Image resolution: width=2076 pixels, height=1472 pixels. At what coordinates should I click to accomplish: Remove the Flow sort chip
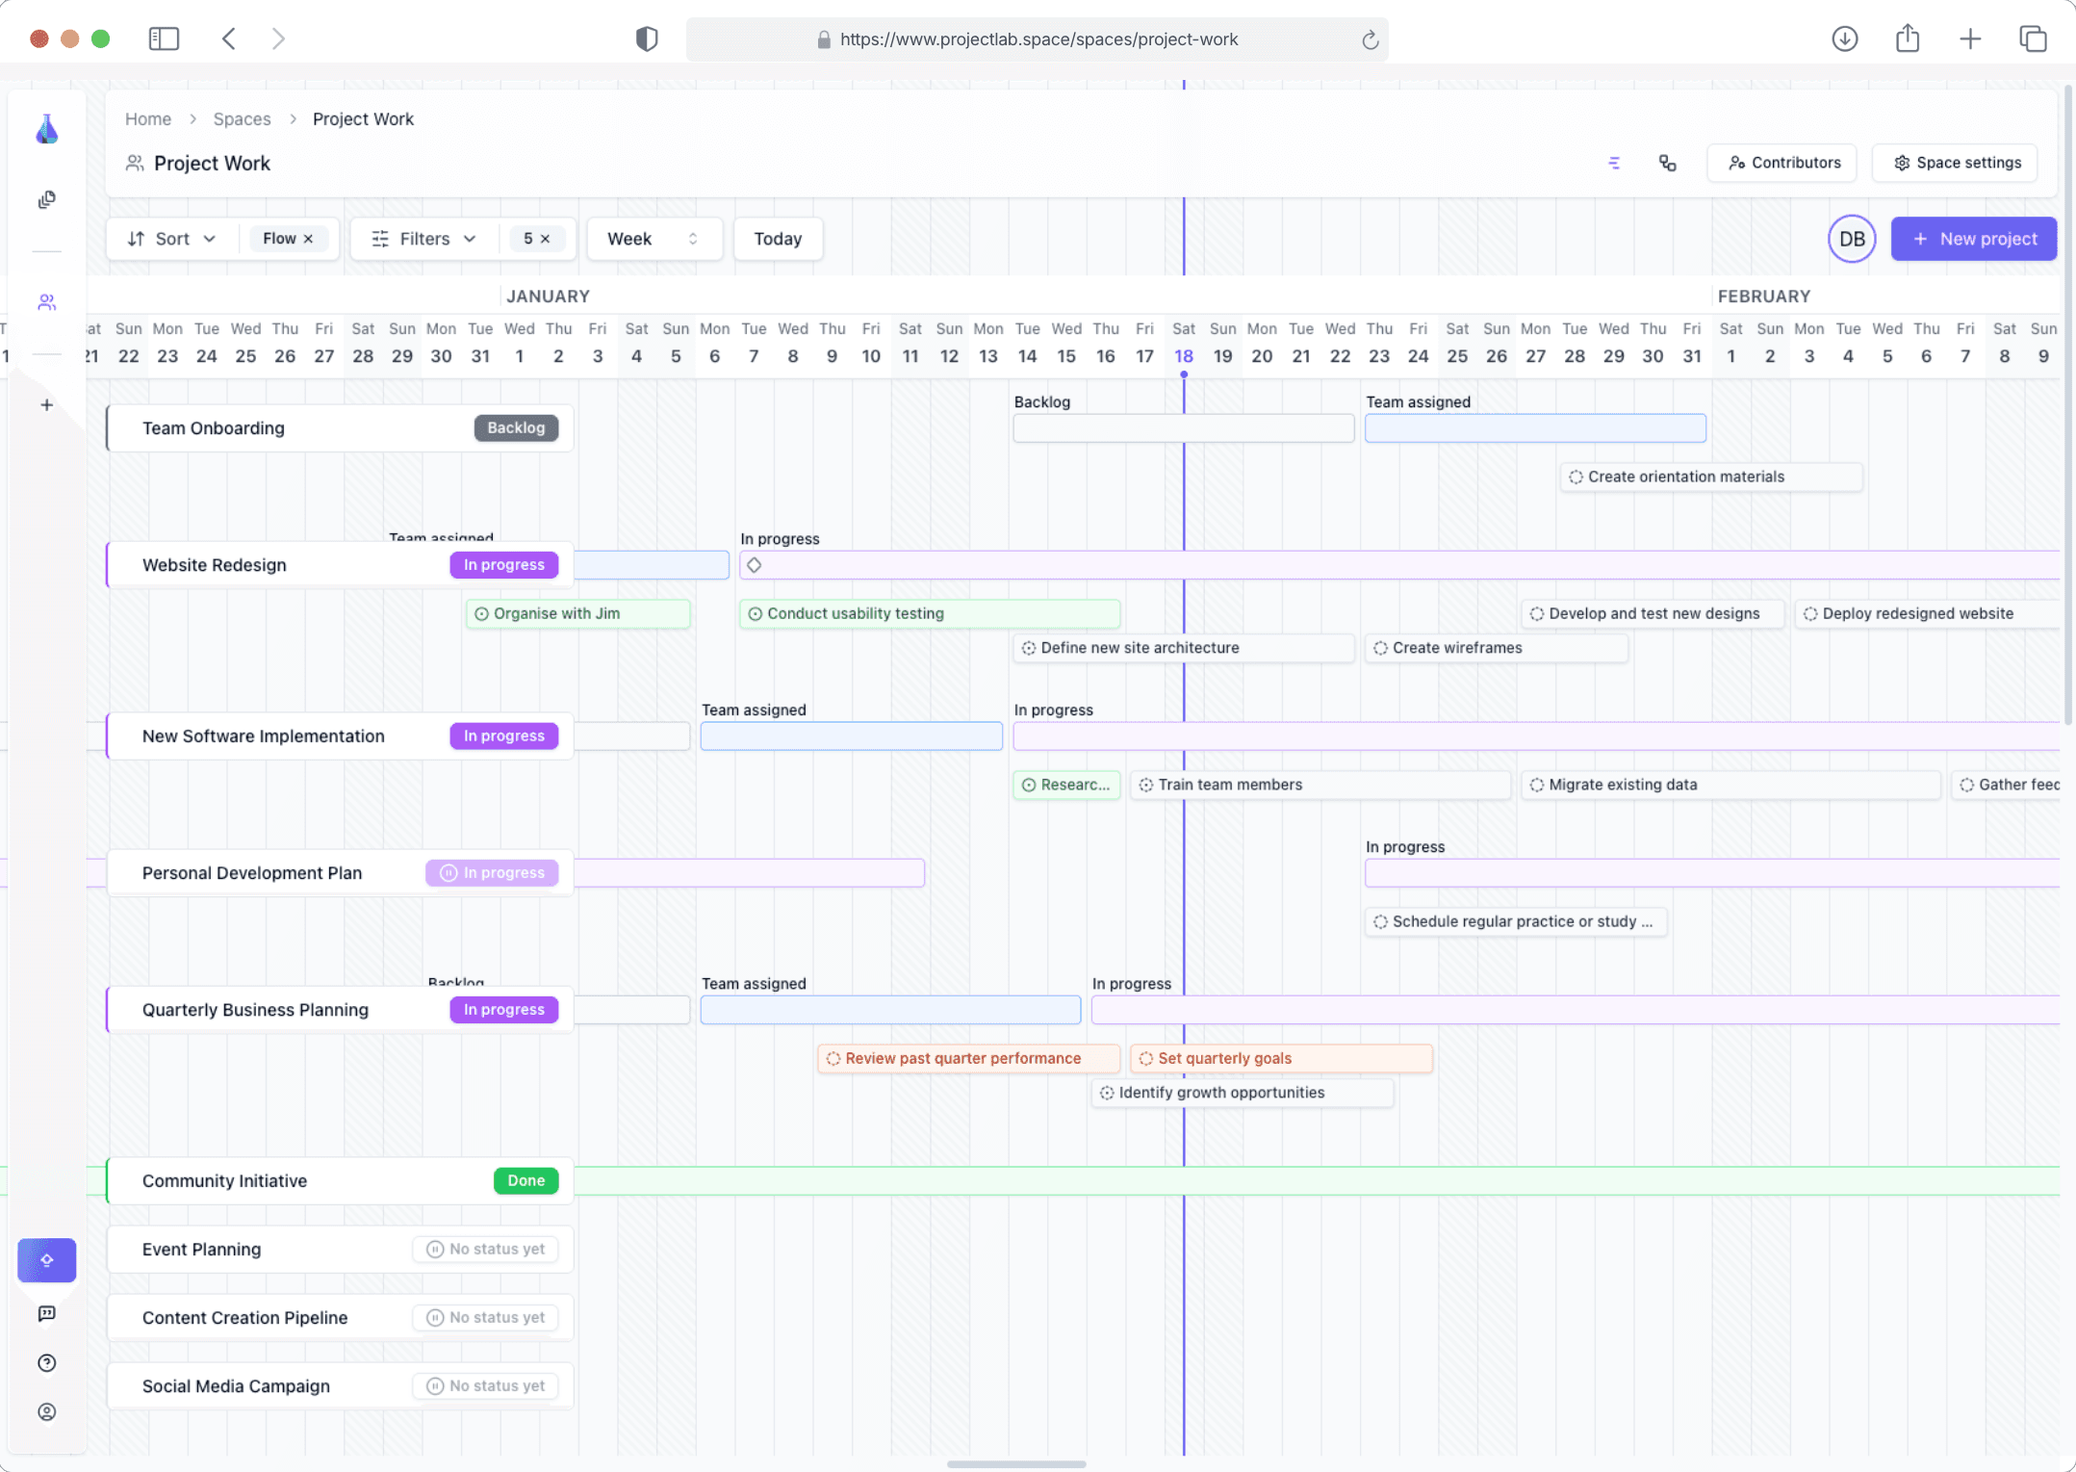[309, 239]
